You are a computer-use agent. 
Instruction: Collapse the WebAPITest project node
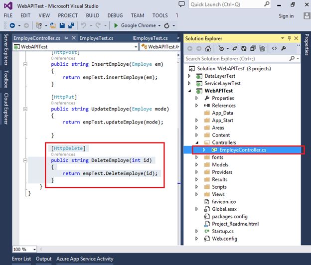(189, 91)
